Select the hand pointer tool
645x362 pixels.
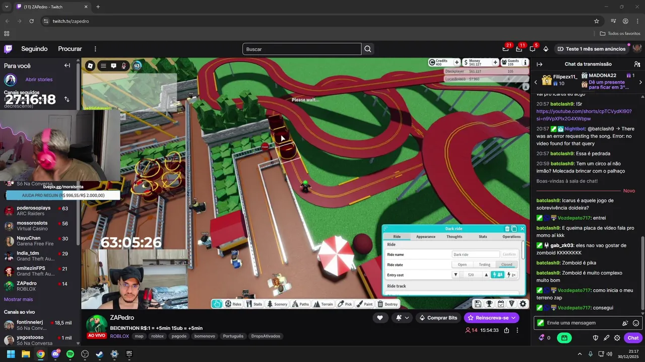point(217,304)
